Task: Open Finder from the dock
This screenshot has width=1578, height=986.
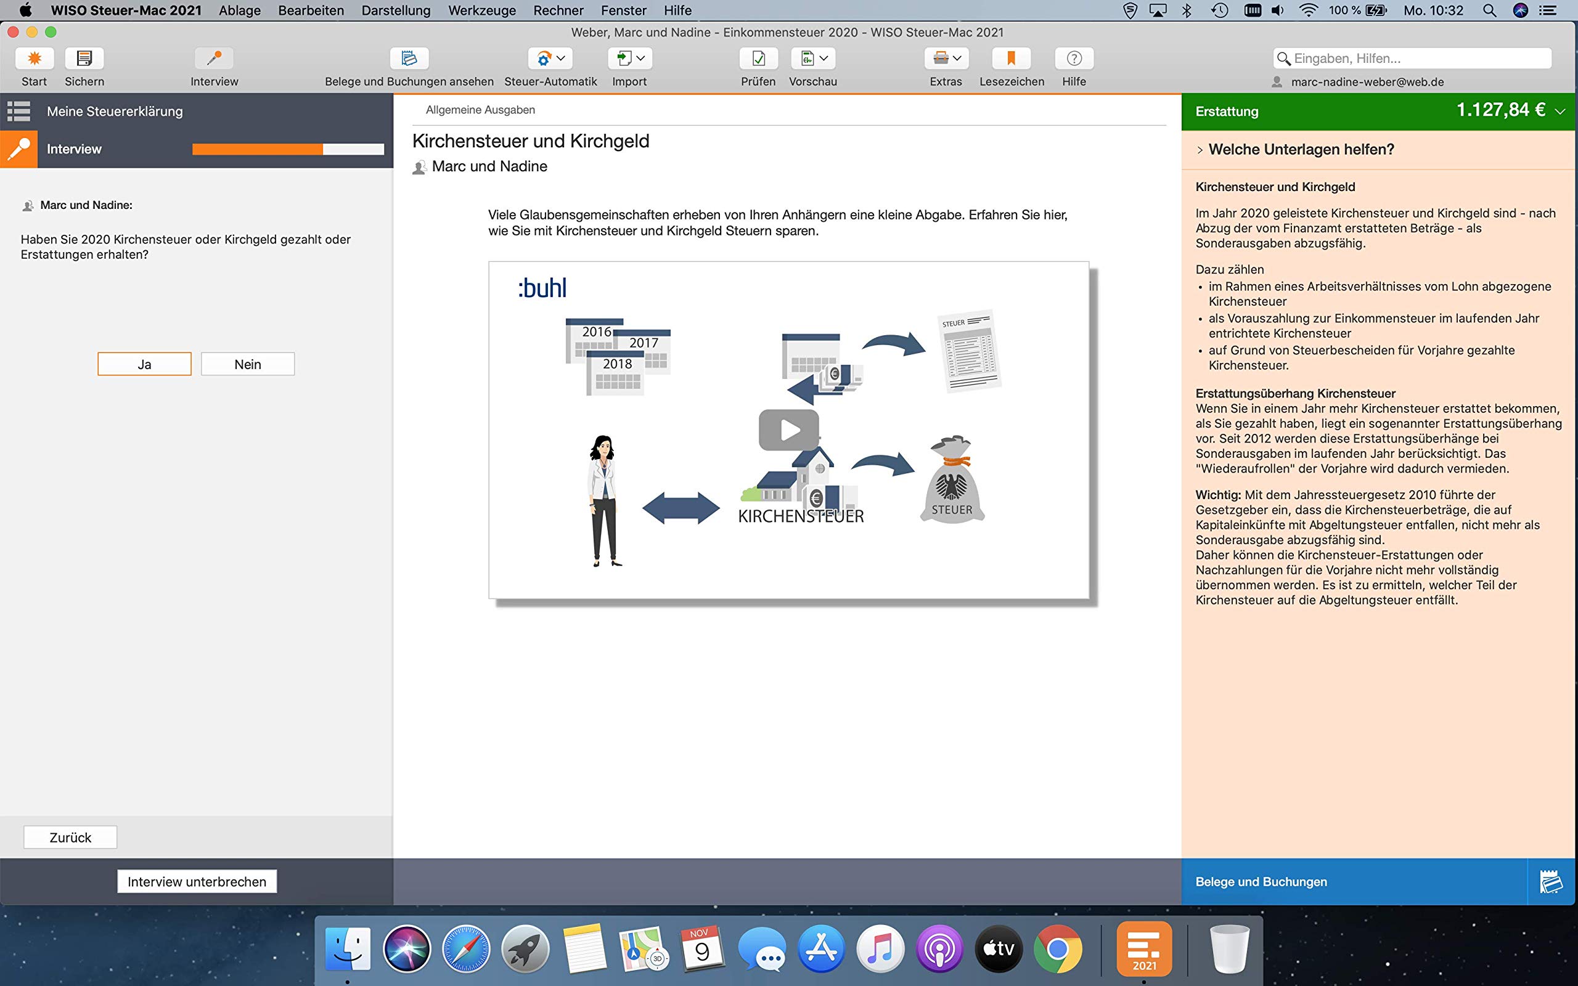Action: click(348, 948)
